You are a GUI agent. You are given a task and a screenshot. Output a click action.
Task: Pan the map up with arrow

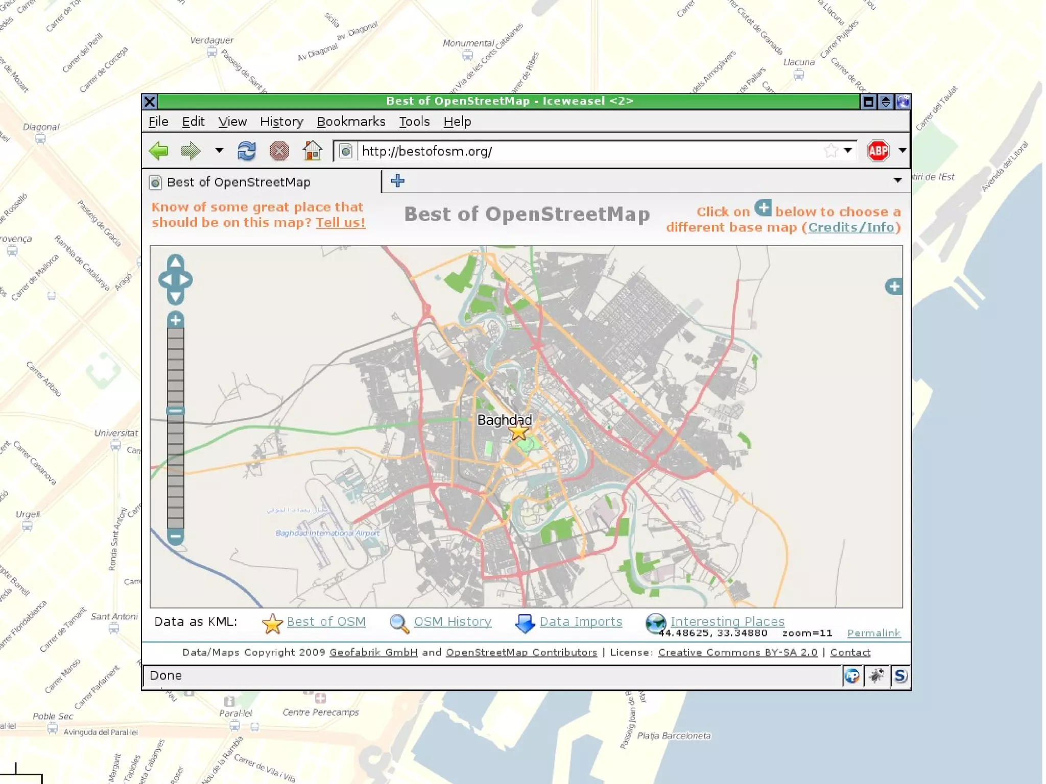coord(175,263)
